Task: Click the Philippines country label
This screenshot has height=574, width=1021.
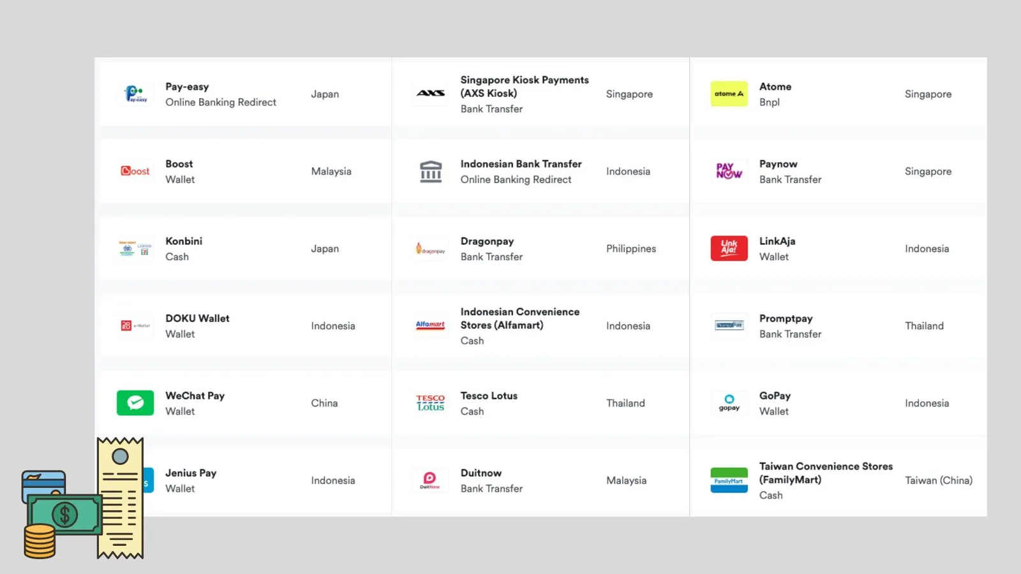Action: [631, 249]
